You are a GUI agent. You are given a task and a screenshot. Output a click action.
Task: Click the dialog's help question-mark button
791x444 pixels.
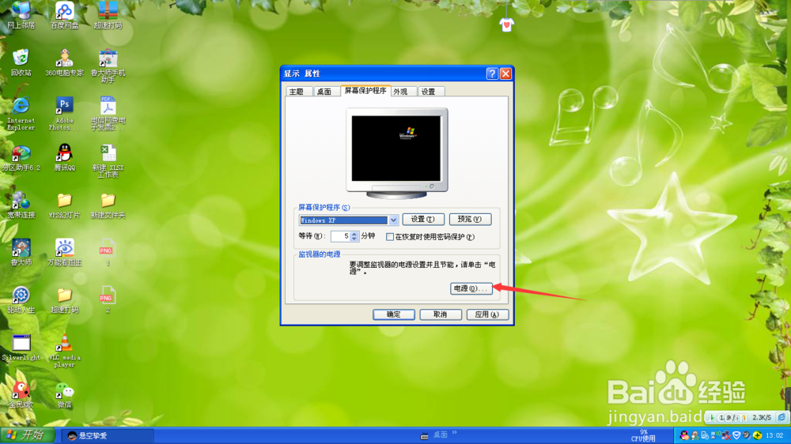pos(492,73)
